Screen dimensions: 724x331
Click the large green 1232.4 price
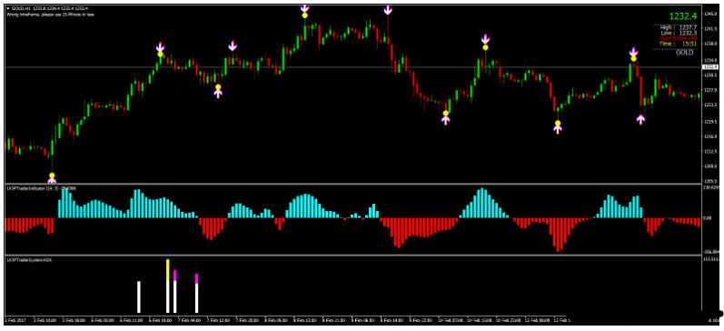683,16
